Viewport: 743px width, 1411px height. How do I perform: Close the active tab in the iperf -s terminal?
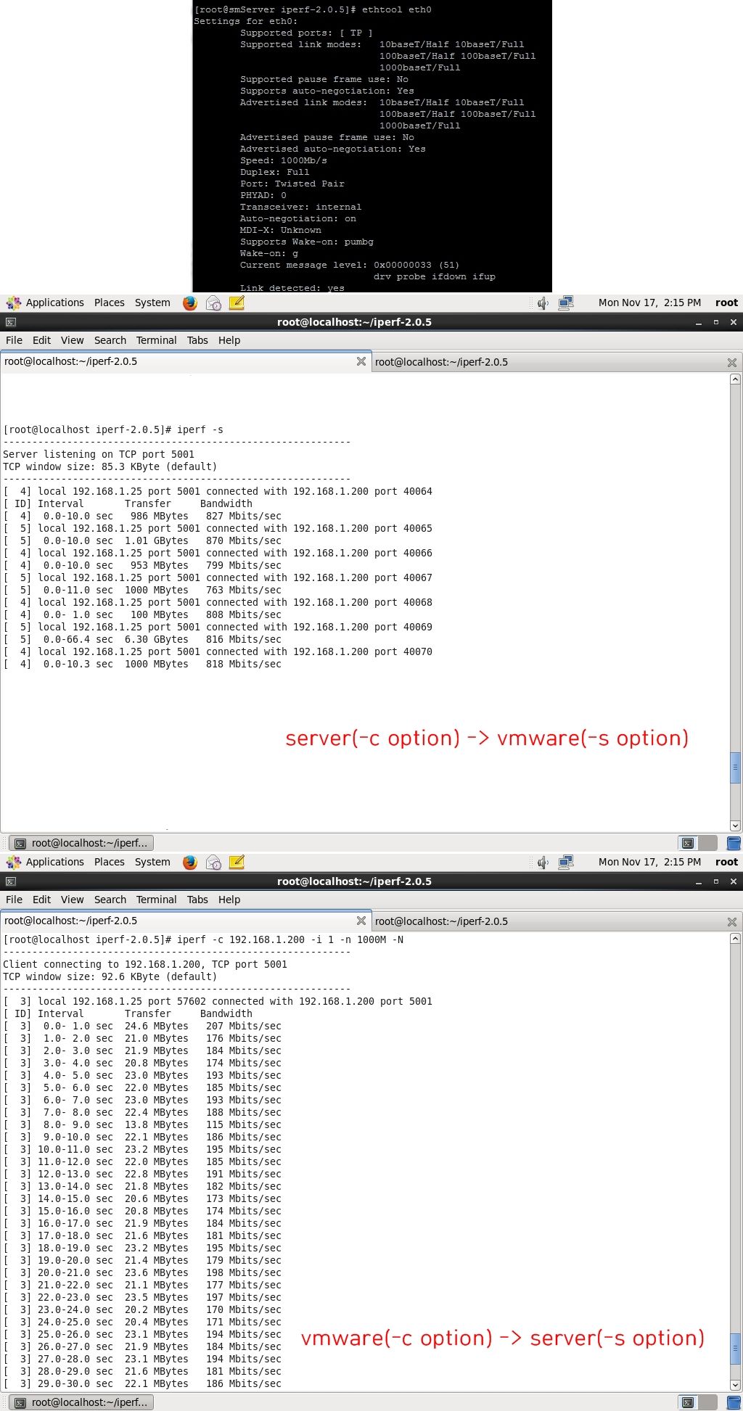(361, 361)
